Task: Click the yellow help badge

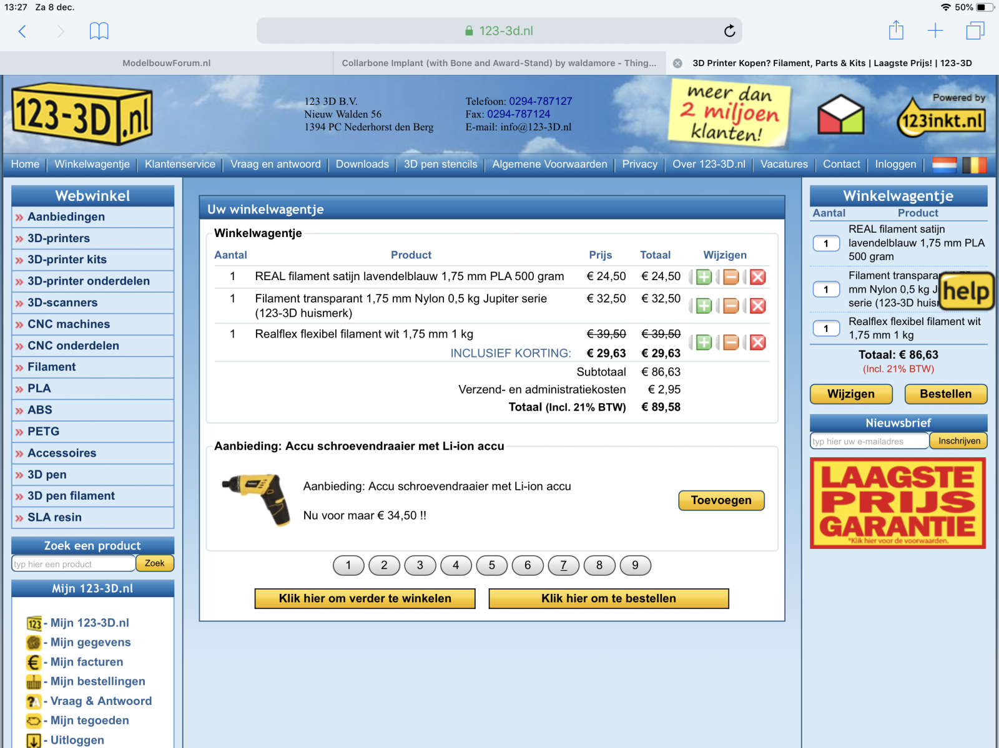Action: click(966, 291)
